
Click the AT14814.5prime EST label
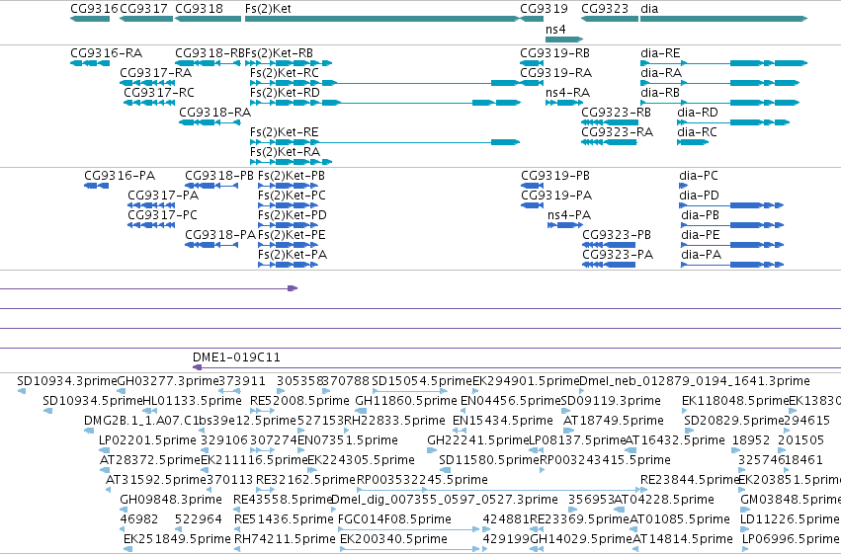[683, 540]
